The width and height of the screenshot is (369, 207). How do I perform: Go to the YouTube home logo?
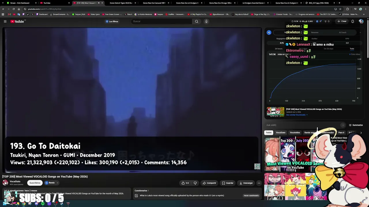[x=17, y=21]
